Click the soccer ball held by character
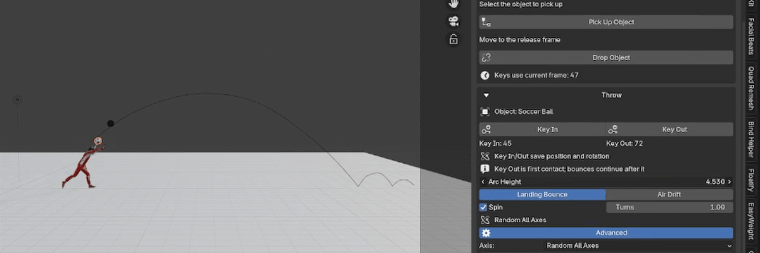The width and height of the screenshot is (760, 253). point(98,141)
